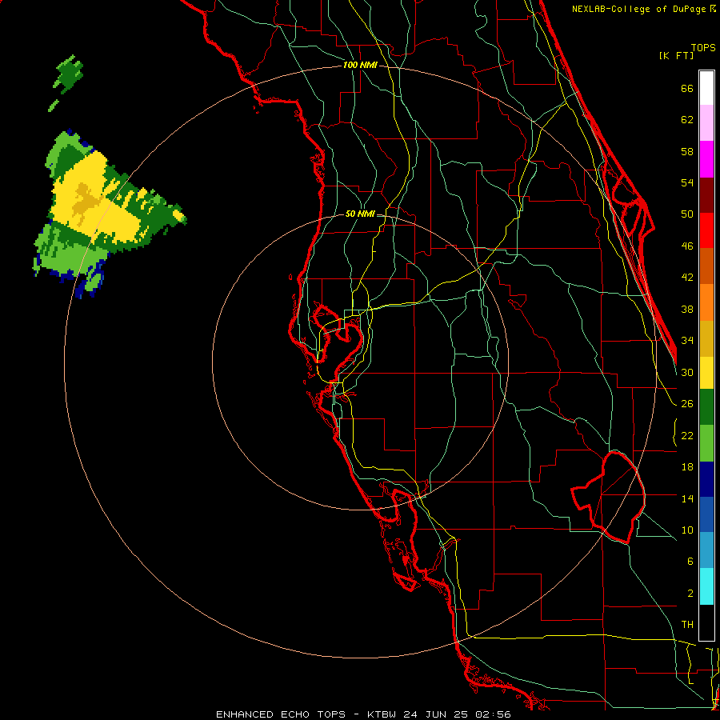
Task: Click the TH legend label
Action: (x=687, y=625)
